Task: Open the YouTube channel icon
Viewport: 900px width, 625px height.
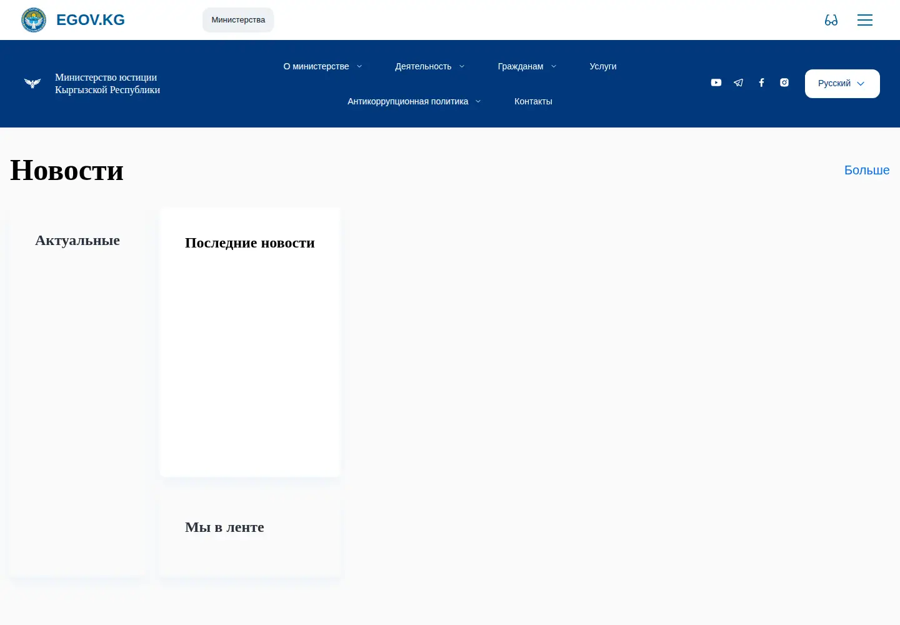Action: [716, 82]
